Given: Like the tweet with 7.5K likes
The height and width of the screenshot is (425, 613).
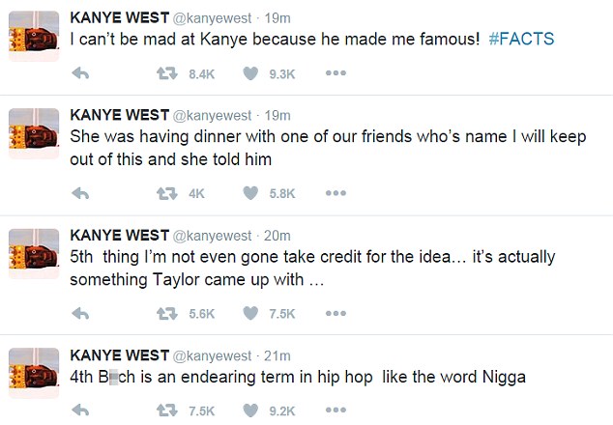Looking at the screenshot, I should [x=251, y=313].
